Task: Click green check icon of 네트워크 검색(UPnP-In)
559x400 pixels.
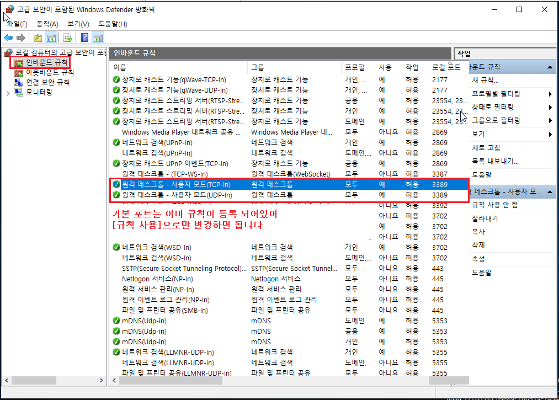Action: click(x=116, y=142)
